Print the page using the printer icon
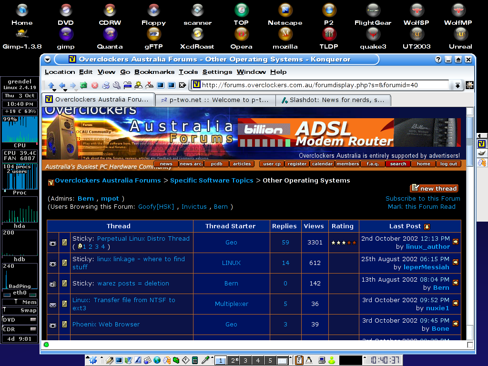Screen dimensions: 488x366 click(x=106, y=85)
